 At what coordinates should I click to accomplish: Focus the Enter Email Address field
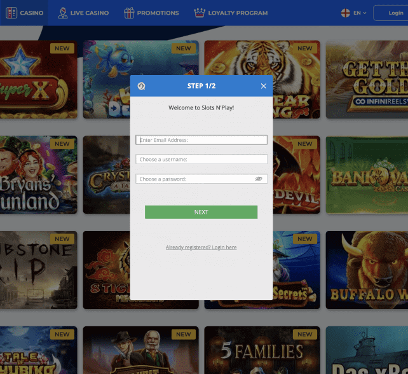[x=201, y=140]
